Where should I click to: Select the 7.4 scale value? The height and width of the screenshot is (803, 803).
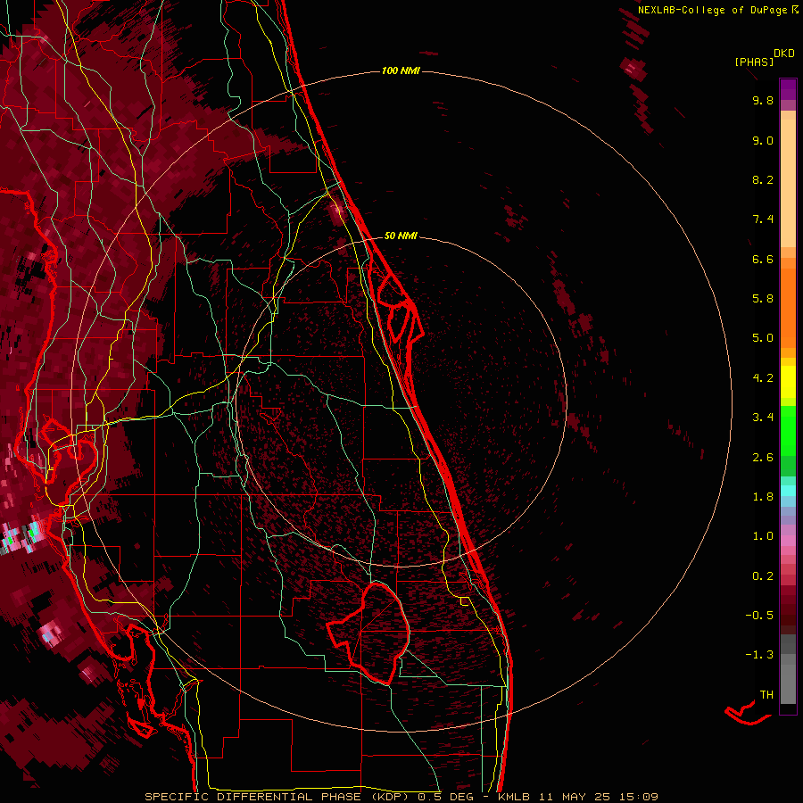point(763,219)
